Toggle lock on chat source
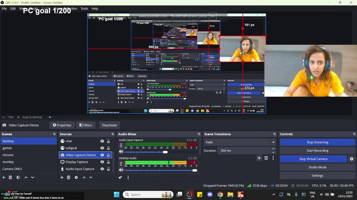This screenshot has height=200, width=357. [x=108, y=141]
